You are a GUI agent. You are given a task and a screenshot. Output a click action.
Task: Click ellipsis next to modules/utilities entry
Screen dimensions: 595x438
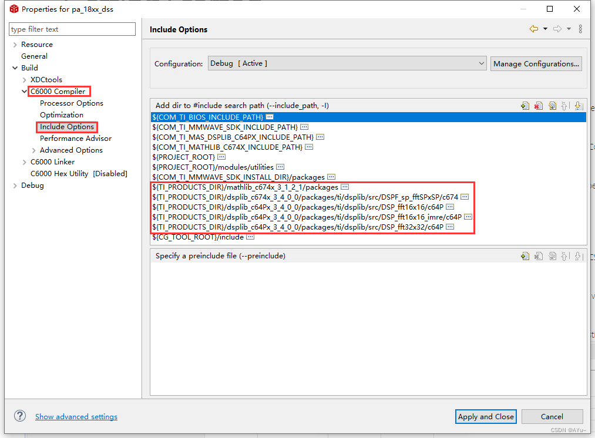280,167
